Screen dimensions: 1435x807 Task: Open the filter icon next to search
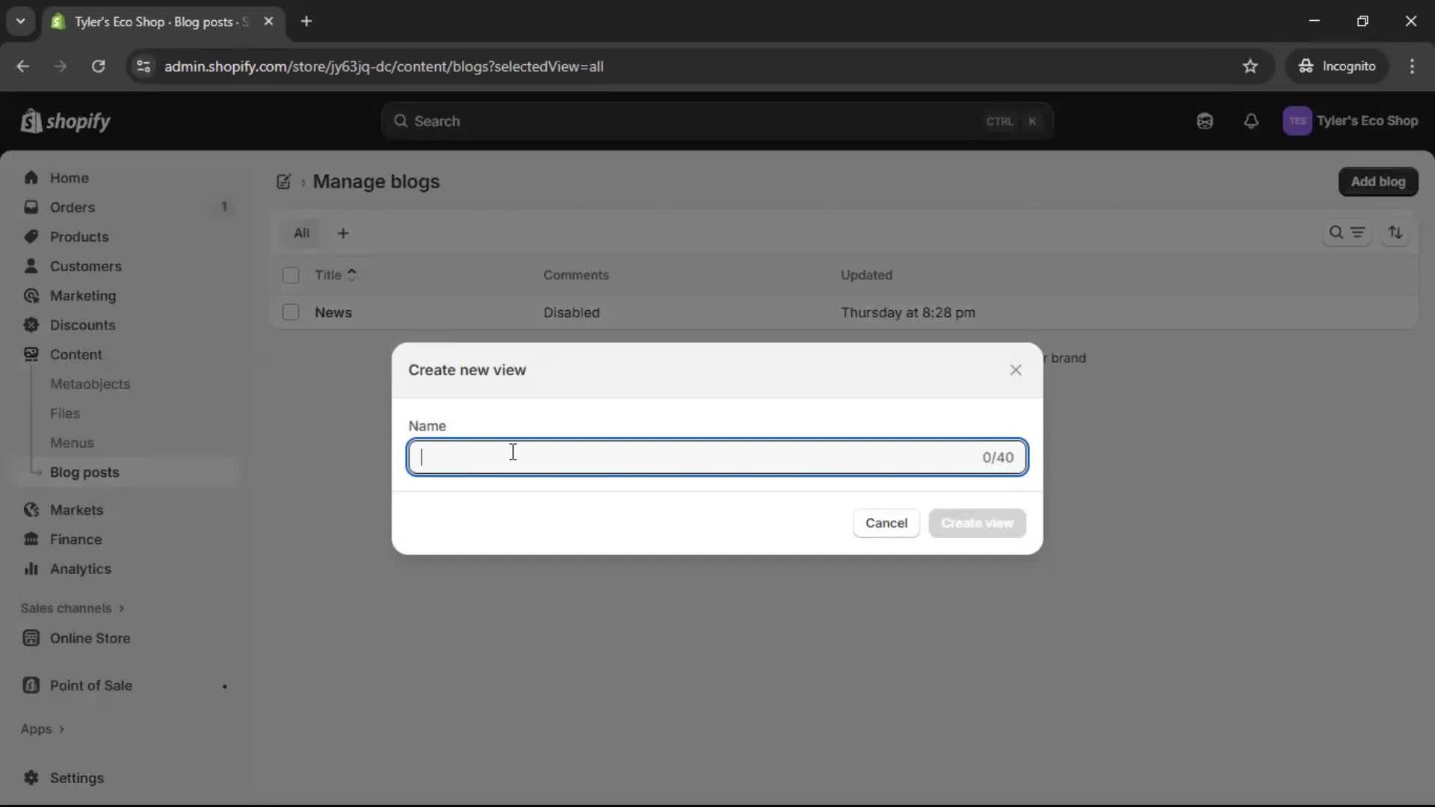pyautogui.click(x=1359, y=232)
